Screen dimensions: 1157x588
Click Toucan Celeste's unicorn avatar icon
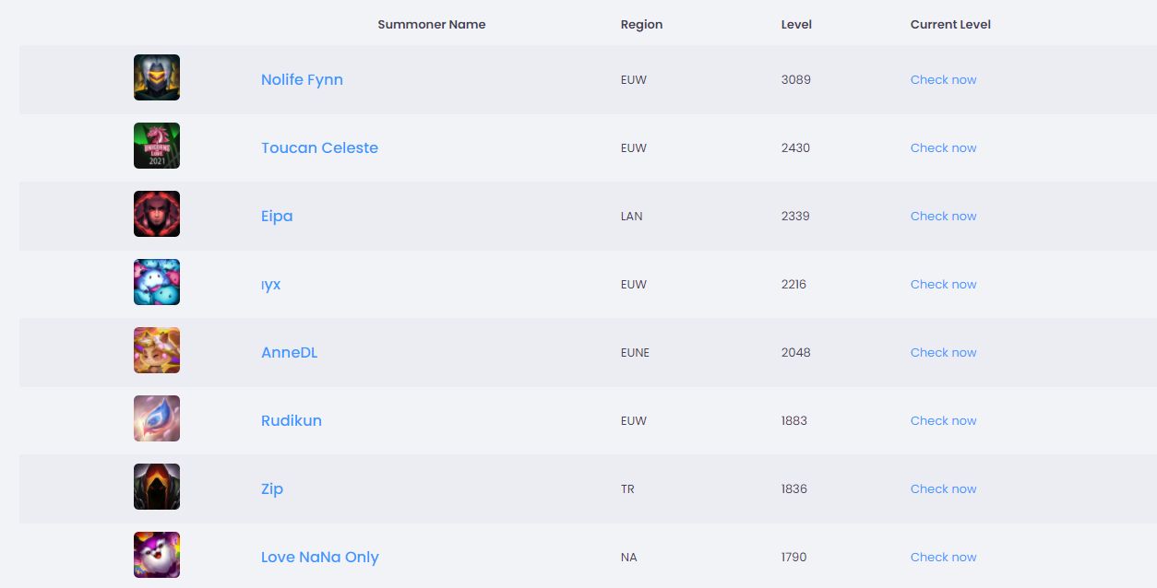157,146
